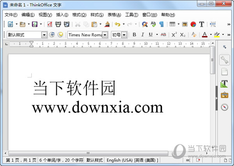
Task: Expand the paragraph style dropdown
Action: click(x=44, y=35)
